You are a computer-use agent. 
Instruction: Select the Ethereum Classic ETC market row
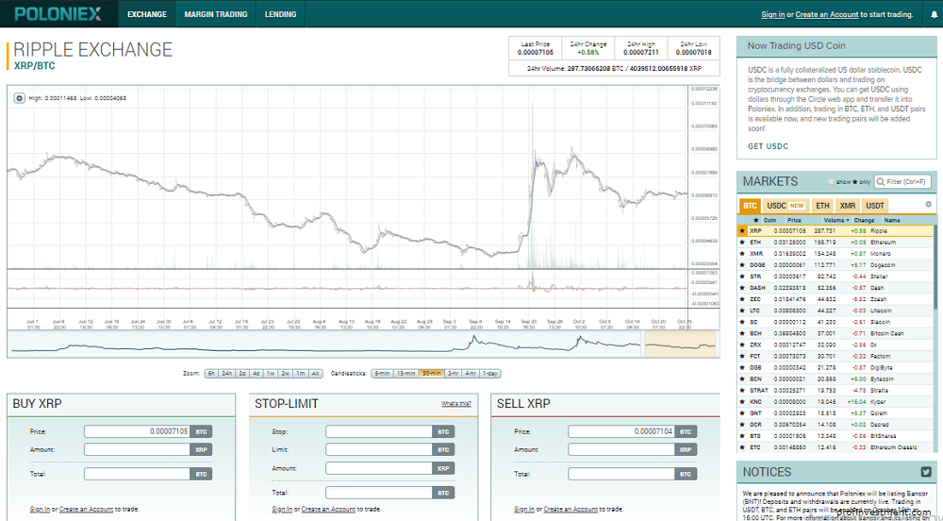835,447
